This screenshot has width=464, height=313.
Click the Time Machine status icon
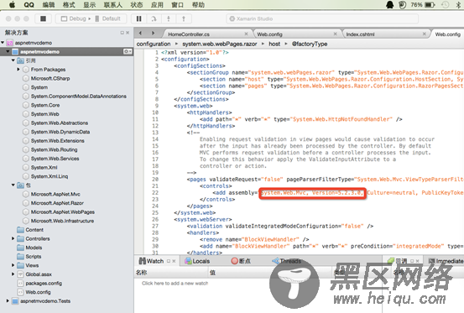tap(445, 5)
